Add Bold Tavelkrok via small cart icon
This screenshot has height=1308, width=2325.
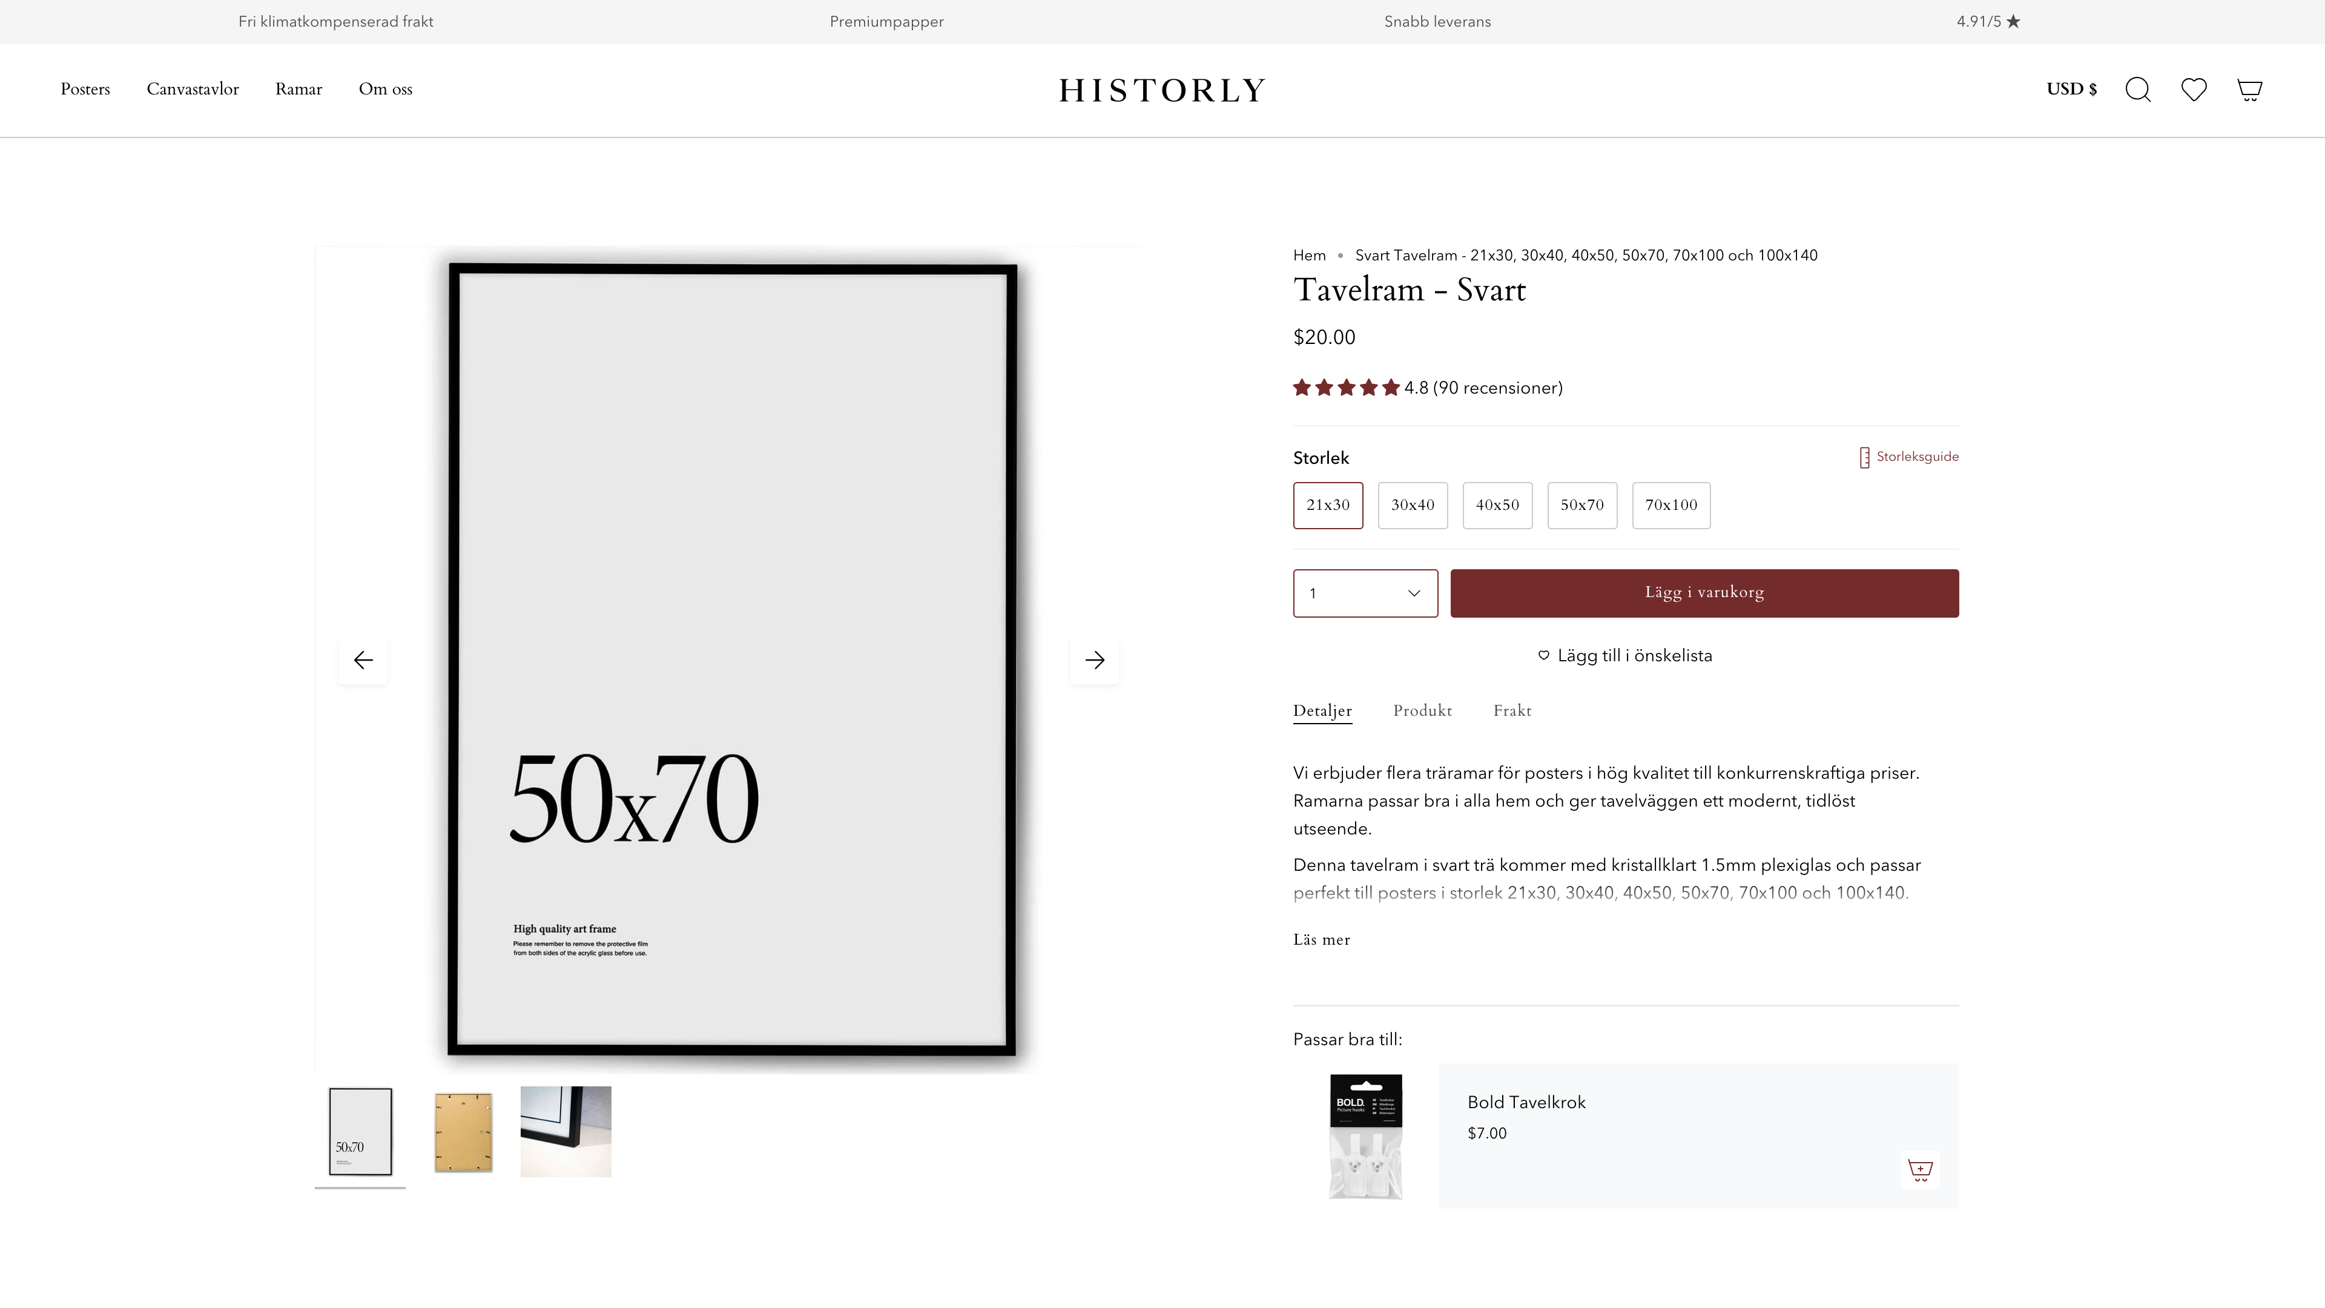coord(1921,1170)
